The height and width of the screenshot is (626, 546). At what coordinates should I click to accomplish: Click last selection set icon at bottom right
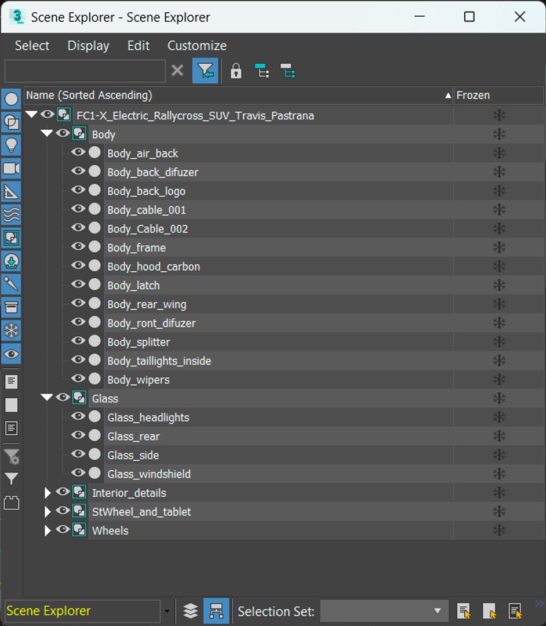click(x=515, y=611)
